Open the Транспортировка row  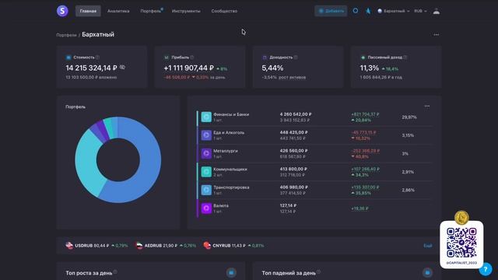pyautogui.click(x=314, y=190)
